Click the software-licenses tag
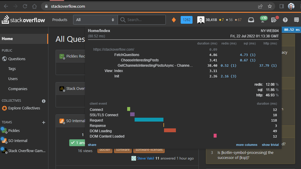Viewport: 301px width, 169px height. click(149, 150)
